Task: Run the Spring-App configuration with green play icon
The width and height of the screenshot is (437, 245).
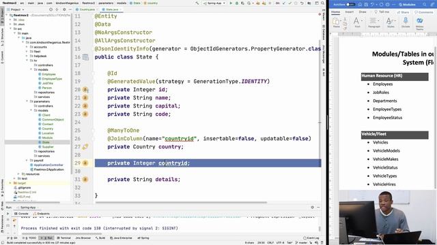Action: click(x=231, y=3)
